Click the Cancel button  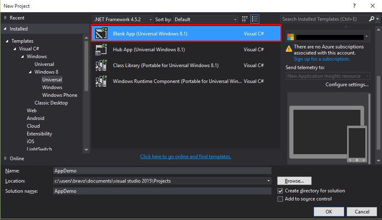362,212
